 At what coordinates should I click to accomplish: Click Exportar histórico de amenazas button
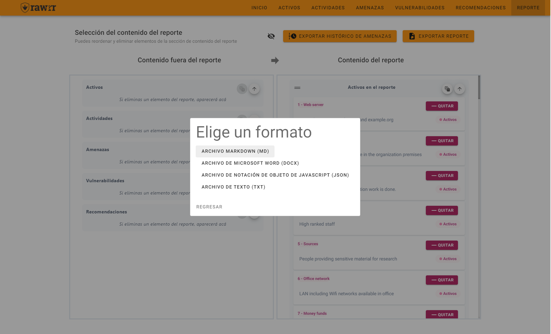click(x=340, y=36)
